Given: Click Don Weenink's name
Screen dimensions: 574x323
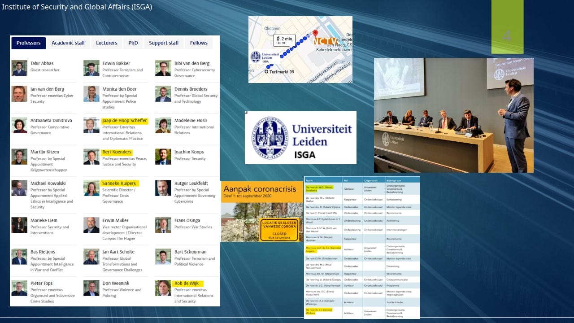Looking at the screenshot, I should click(116, 283).
